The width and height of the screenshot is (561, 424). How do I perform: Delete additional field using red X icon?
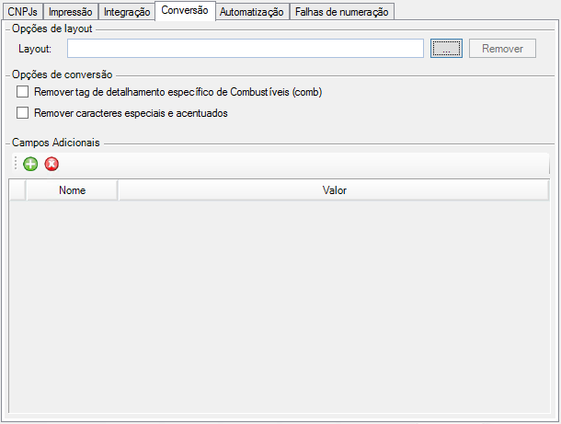click(x=52, y=165)
